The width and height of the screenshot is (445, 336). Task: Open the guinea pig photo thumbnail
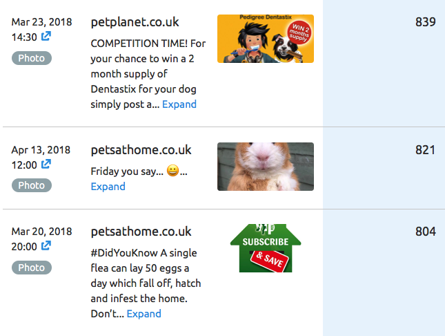click(x=266, y=167)
